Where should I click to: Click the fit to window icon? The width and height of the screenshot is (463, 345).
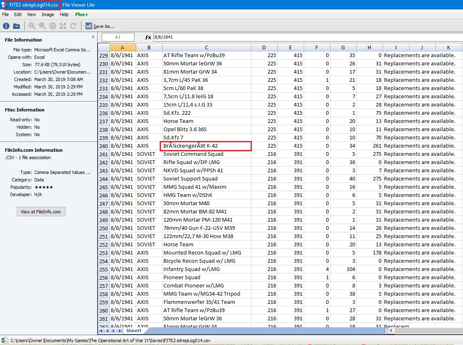coord(63,26)
